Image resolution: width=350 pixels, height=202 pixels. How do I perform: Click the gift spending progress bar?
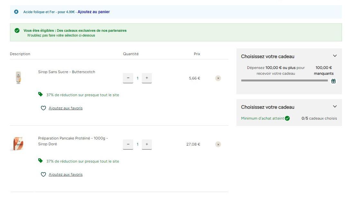[x=284, y=80]
